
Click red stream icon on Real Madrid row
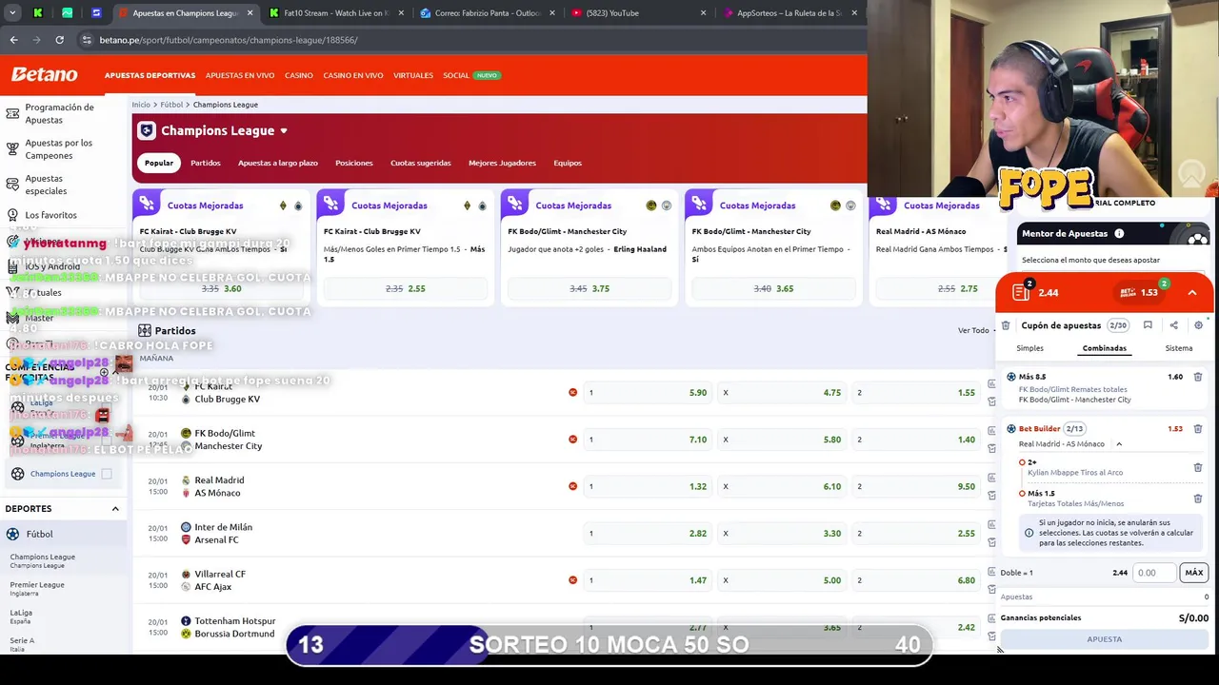point(572,486)
